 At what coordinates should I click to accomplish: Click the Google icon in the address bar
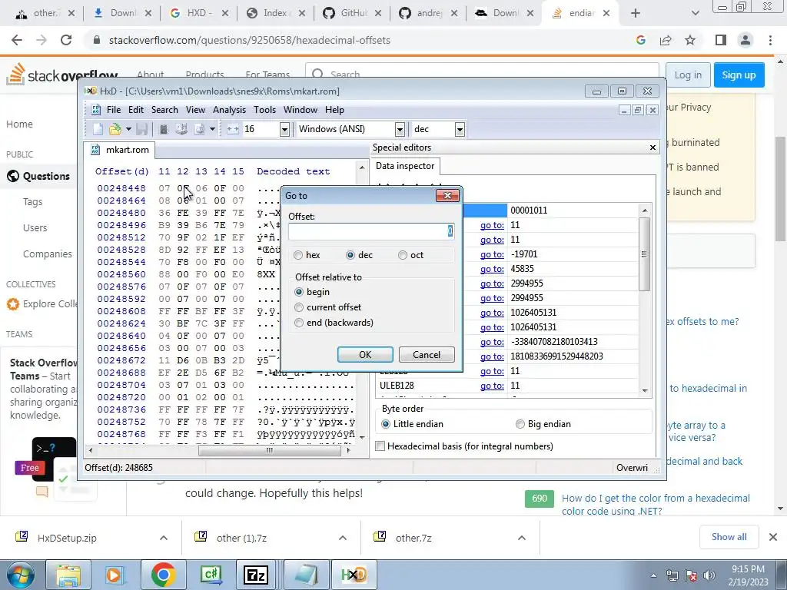coord(641,40)
